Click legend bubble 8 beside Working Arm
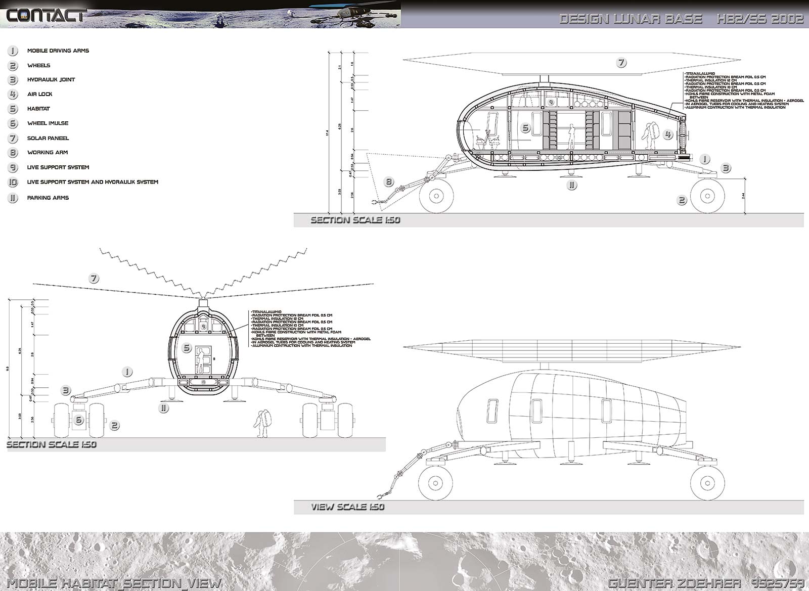This screenshot has width=809, height=591. (x=13, y=153)
